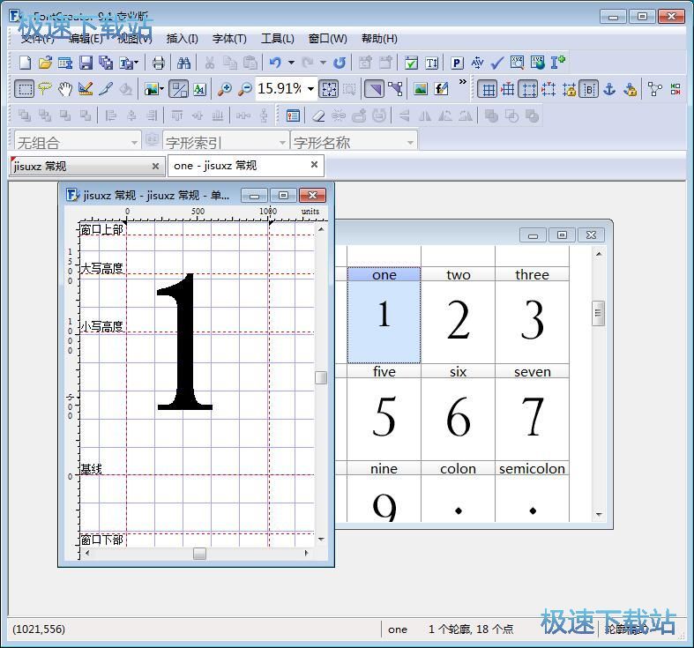The width and height of the screenshot is (694, 648).
Task: Click the binoculars find icon
Action: pyautogui.click(x=183, y=63)
